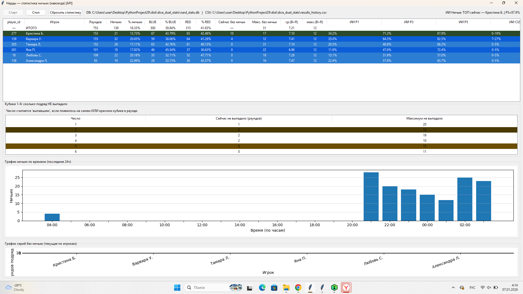This screenshot has height=294, width=523.
Task: Sort table by % ничьих column
Action: (135, 22)
